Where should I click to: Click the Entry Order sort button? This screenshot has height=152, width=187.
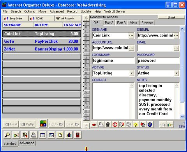click(x=15, y=19)
